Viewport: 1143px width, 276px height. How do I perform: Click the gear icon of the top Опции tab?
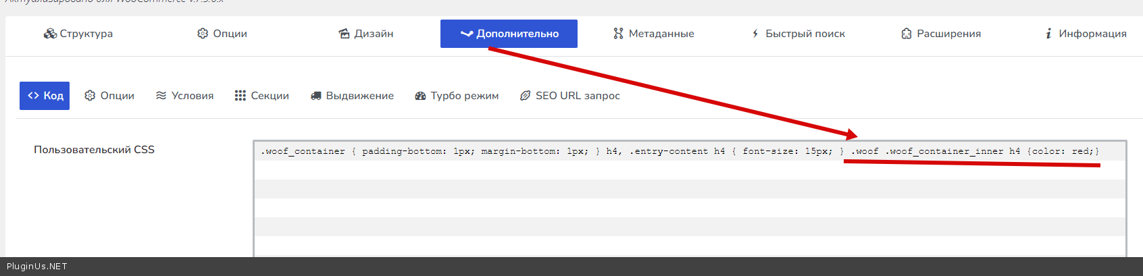[x=203, y=34]
